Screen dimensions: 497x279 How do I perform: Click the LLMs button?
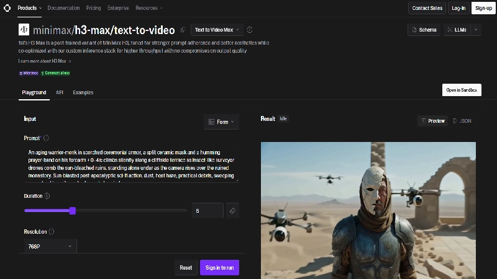coord(457,30)
